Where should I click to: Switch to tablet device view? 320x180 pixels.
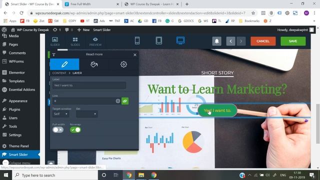point(159,40)
